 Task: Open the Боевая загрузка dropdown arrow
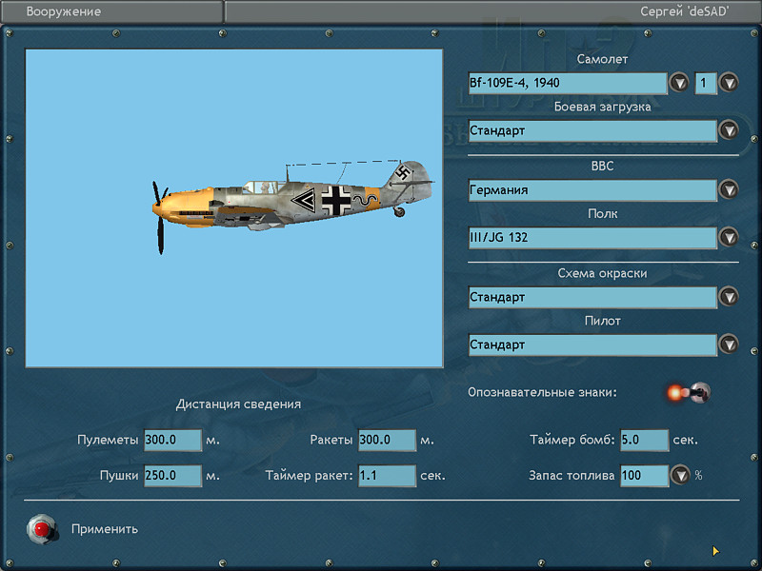pos(729,130)
